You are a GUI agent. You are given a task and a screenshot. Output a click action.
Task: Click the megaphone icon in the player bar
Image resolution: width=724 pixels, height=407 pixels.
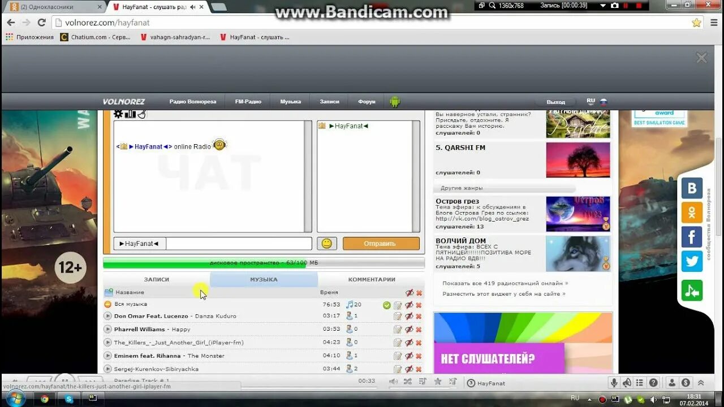(627, 383)
